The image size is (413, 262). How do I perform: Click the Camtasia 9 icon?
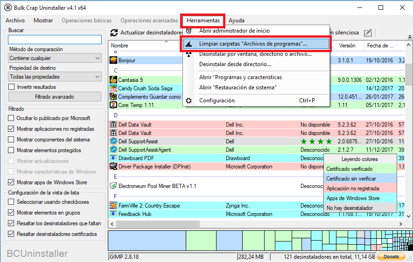(x=113, y=80)
